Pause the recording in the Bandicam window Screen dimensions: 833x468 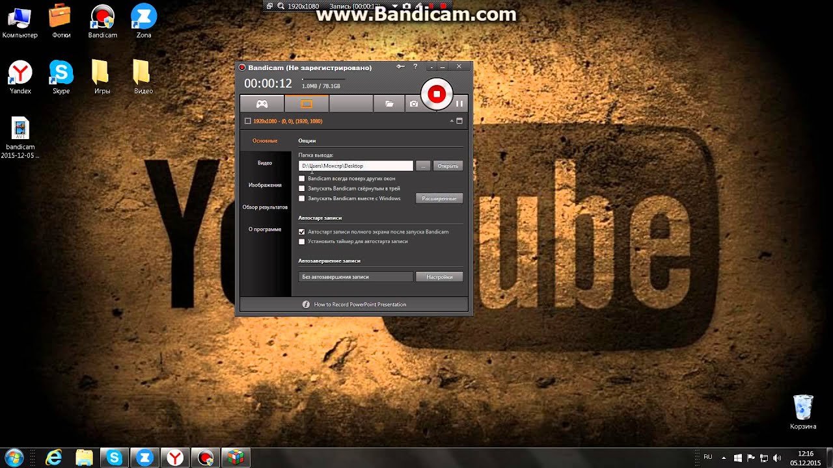[459, 103]
